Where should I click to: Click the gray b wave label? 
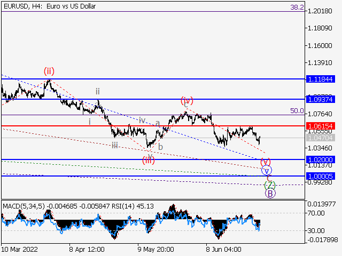[160, 147]
